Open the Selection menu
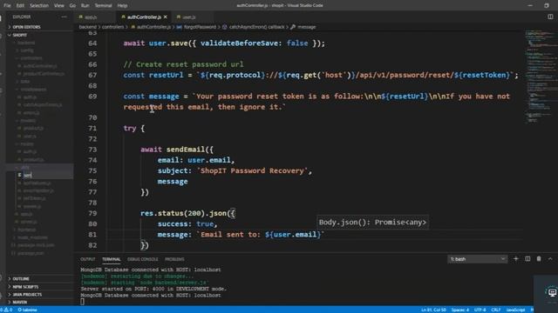 39,6
